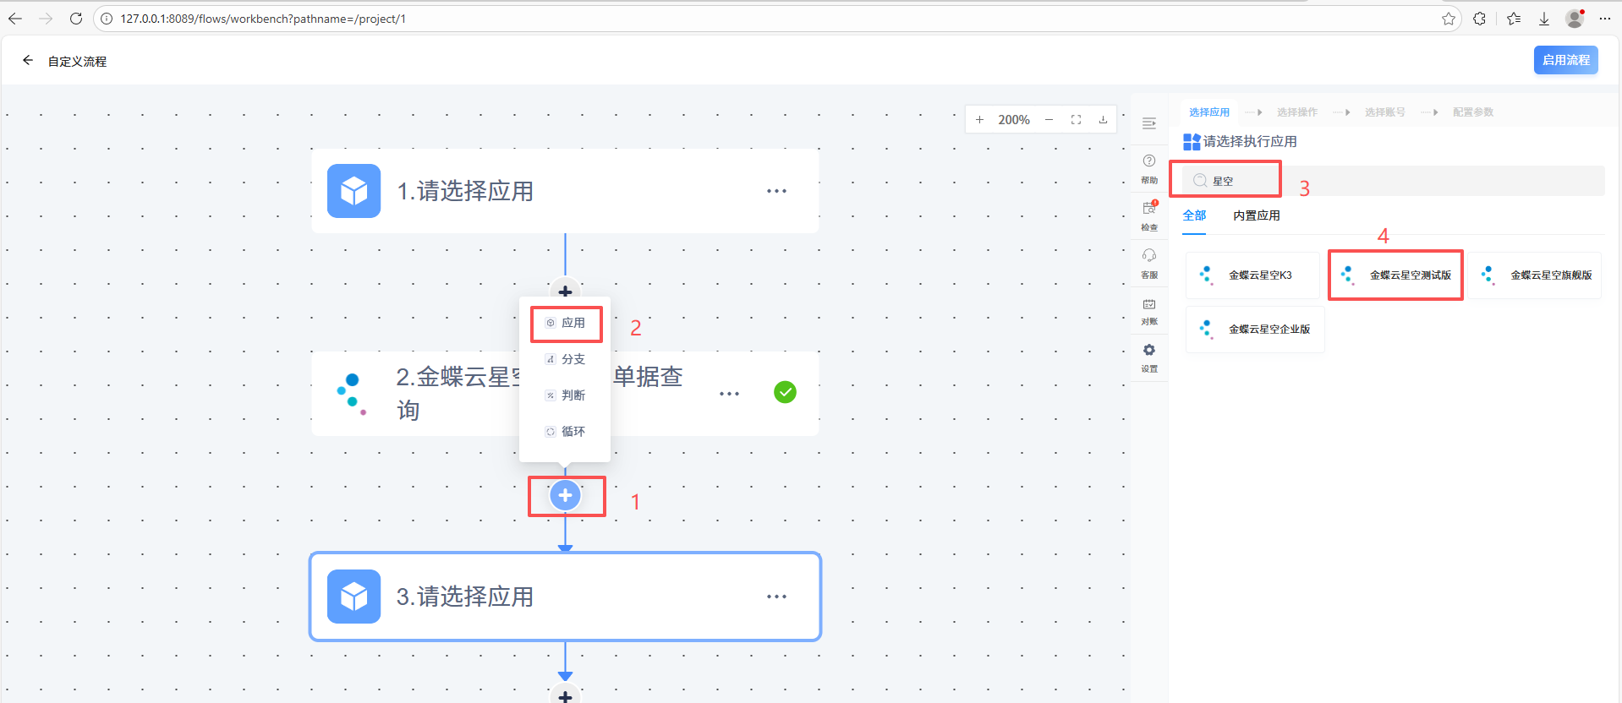
Task: Choose 循环 from the add-node popup menu
Action: click(x=566, y=432)
